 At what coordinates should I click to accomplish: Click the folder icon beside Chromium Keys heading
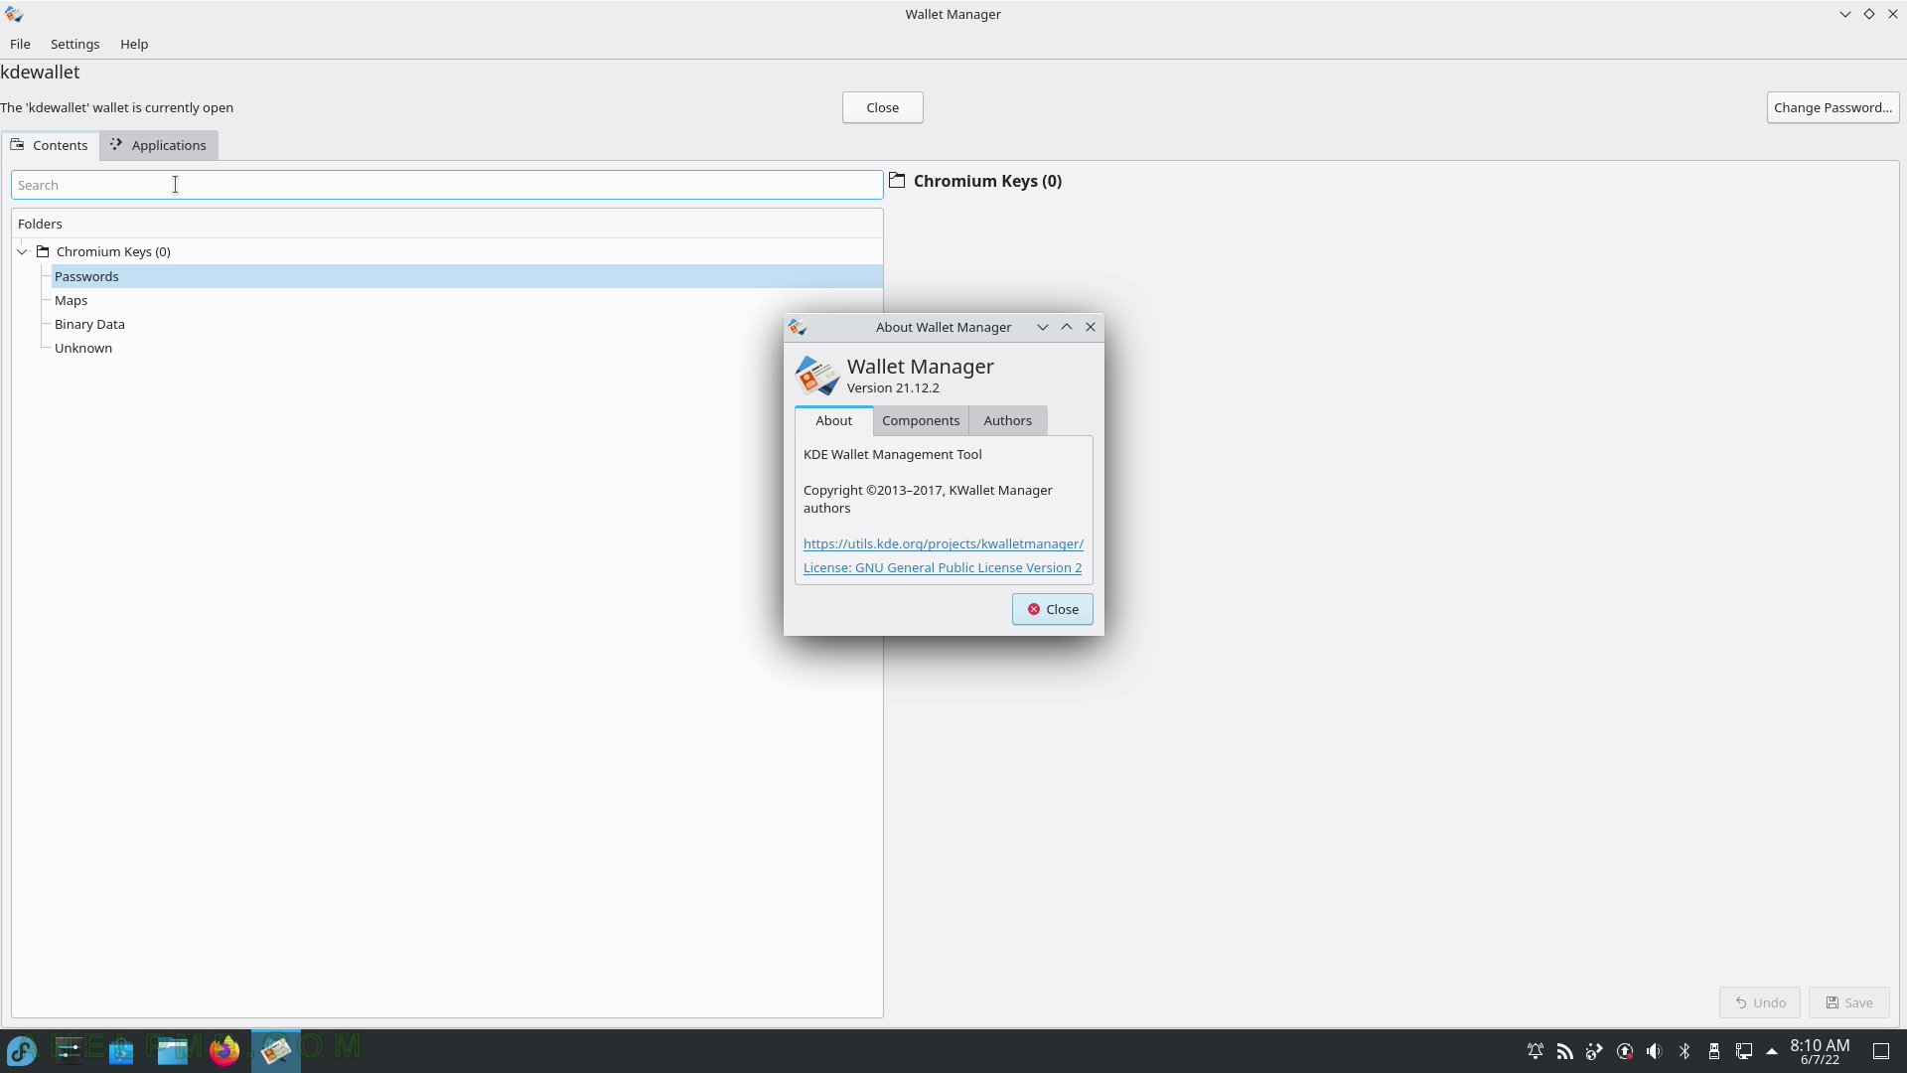[x=897, y=180]
